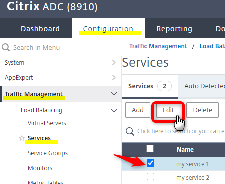Click the magnifier icon in services search bar
The height and width of the screenshot is (184, 225).
click(130, 131)
